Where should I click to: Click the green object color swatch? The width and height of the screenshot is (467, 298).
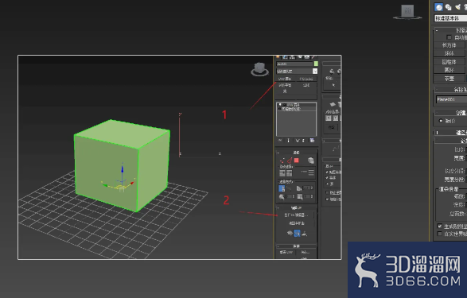click(316, 64)
